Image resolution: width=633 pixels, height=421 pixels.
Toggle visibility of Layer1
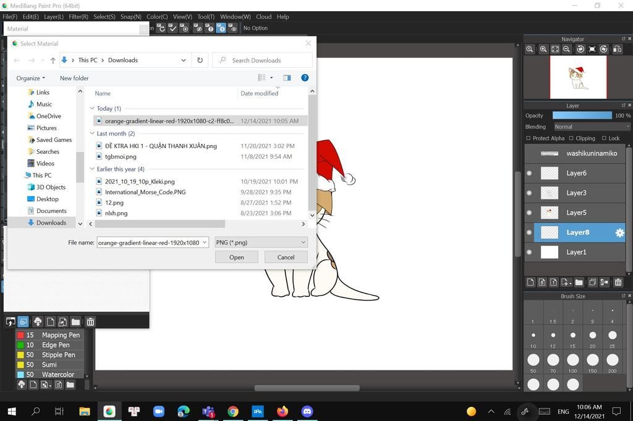point(529,252)
